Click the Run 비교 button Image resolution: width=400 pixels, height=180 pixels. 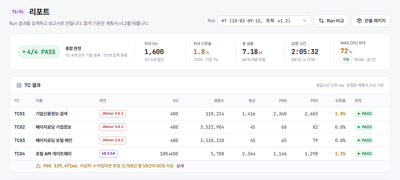point(331,21)
